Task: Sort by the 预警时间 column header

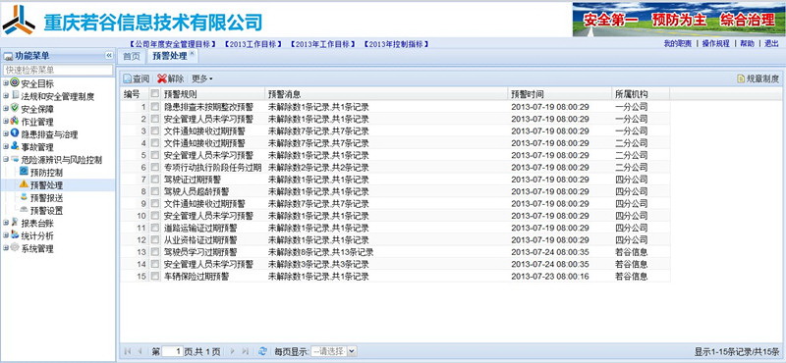Action: point(559,93)
